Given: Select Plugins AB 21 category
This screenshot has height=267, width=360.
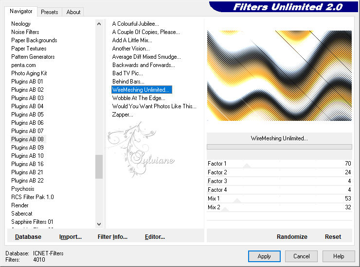Looking at the screenshot, I should (x=27, y=172).
